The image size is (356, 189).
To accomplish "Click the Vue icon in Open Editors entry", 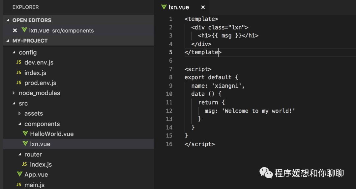I will tap(24, 30).
